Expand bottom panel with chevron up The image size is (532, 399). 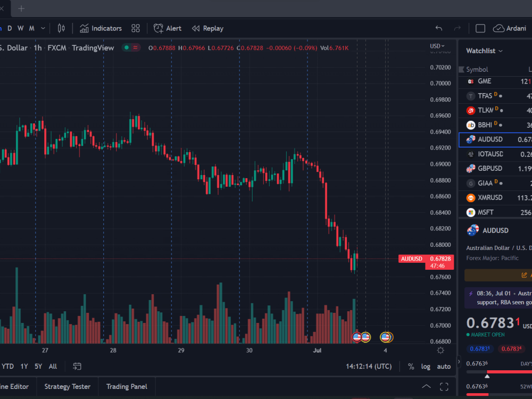[426, 386]
